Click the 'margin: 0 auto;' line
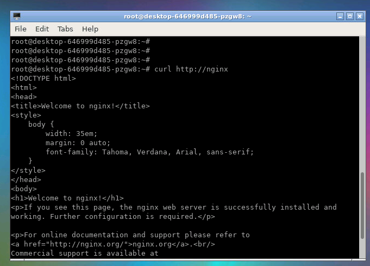 tap(78, 143)
